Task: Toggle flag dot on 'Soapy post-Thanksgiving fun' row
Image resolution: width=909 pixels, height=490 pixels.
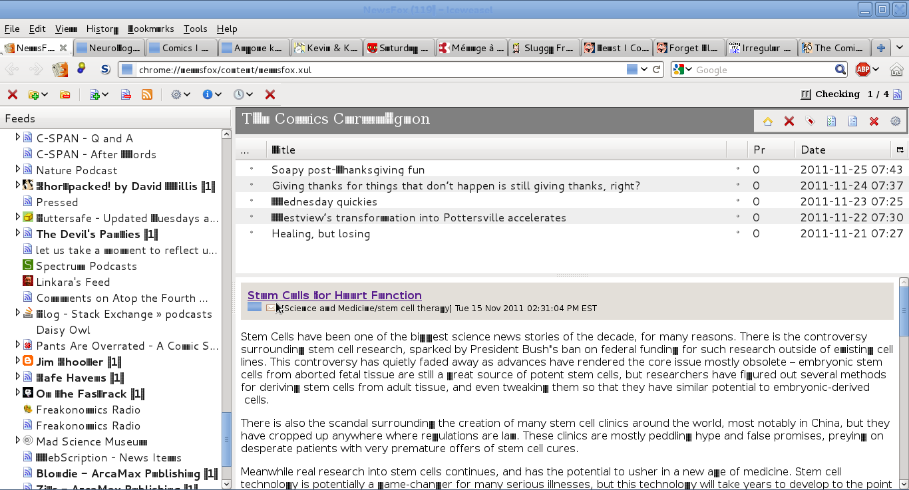Action: tap(737, 170)
